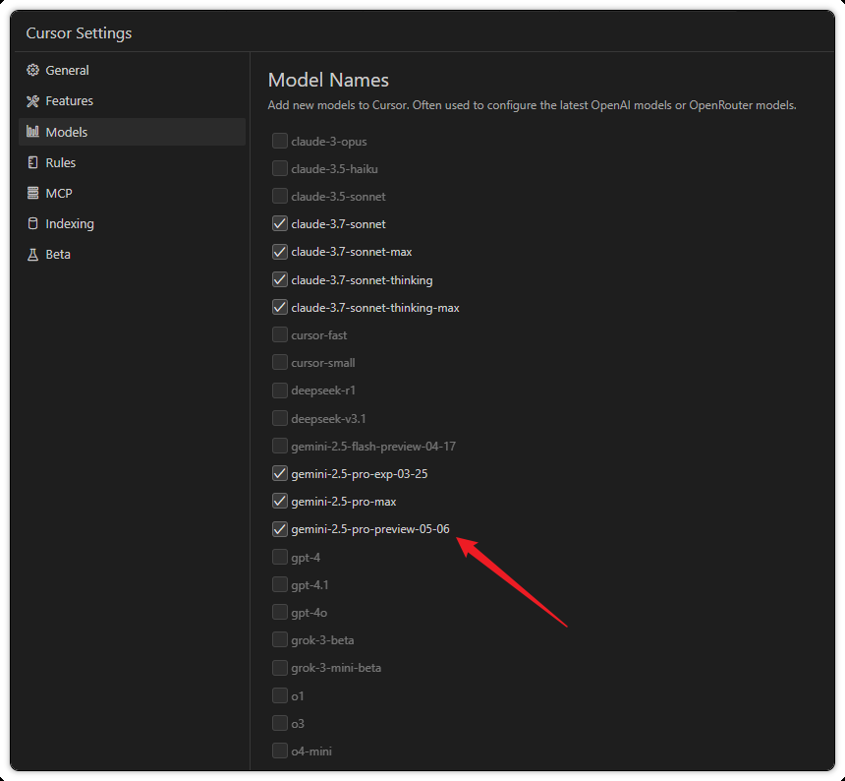Screen dimensions: 845x781
Task: Click the Features tools icon
Action: point(32,101)
